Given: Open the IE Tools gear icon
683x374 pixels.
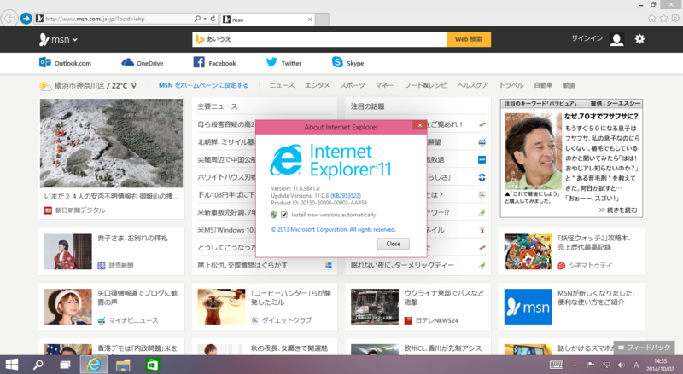Looking at the screenshot, I should tap(675, 18).
